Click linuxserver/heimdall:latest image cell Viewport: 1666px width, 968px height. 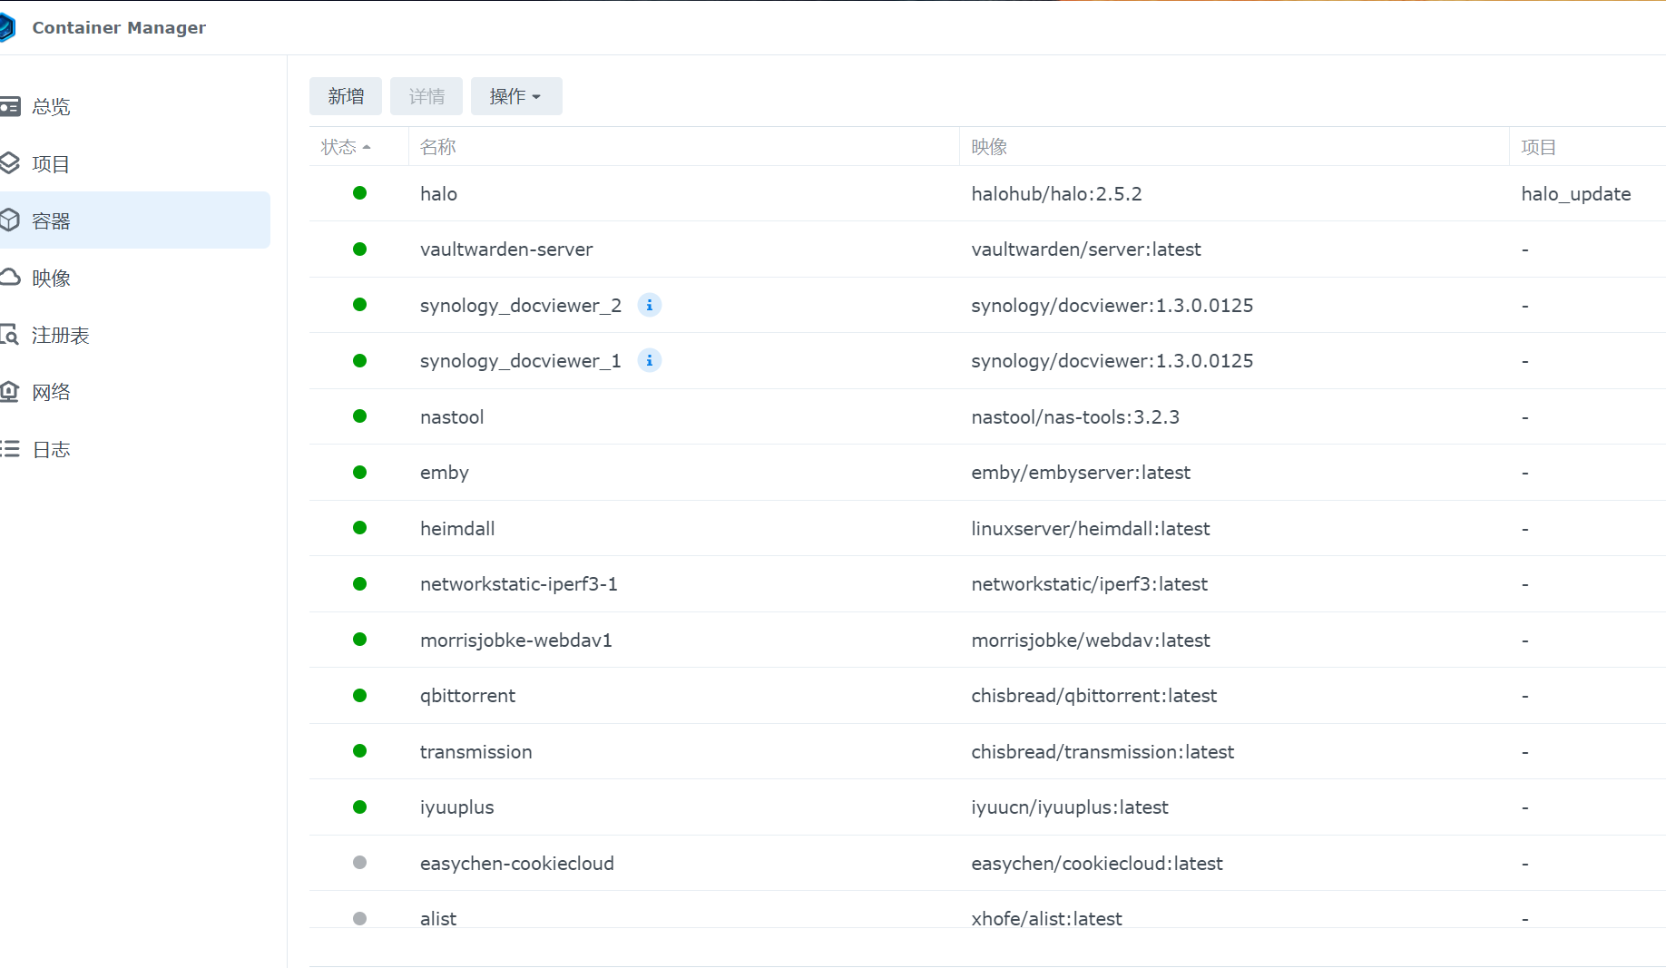[x=1091, y=528]
